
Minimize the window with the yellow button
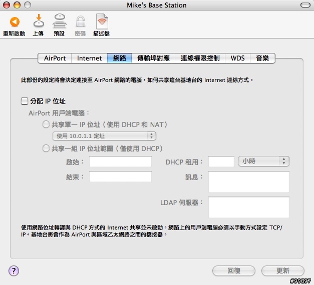pyautogui.click(x=17, y=5)
